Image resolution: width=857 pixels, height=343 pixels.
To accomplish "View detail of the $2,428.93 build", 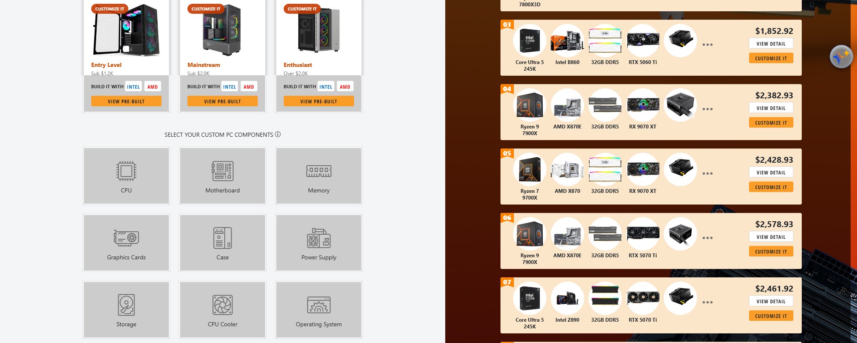I will (x=771, y=172).
